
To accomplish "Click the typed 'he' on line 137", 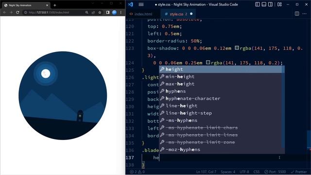I will click(x=156, y=157).
